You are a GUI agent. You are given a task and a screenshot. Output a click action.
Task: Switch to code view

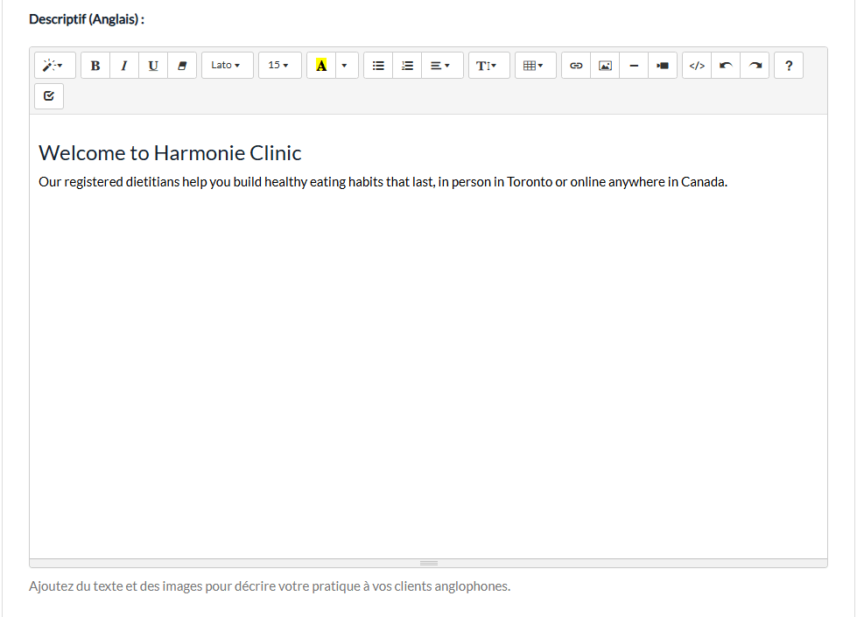point(697,66)
